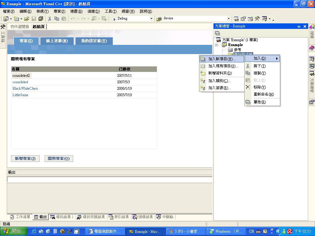Select 移除(V) in the context menu
This screenshot has width=315, height=236.
(262, 87)
